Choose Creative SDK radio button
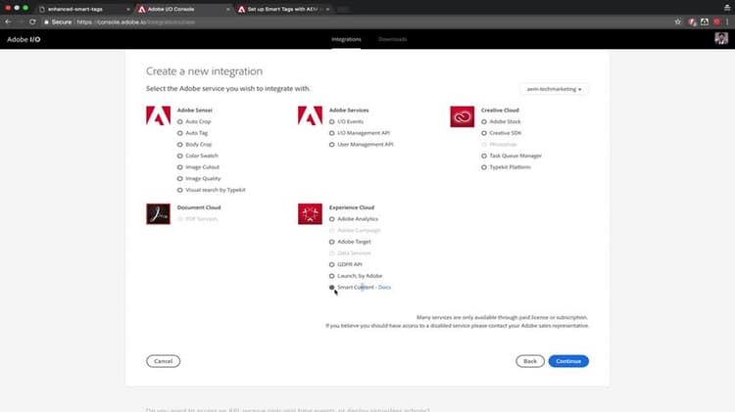The width and height of the screenshot is (735, 412). click(x=484, y=133)
